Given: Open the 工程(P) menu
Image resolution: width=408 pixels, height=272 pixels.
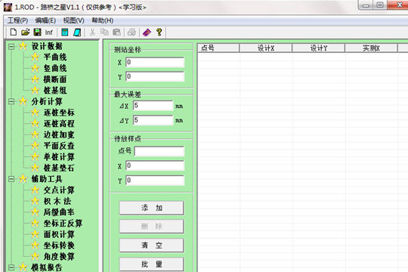Looking at the screenshot, I should pyautogui.click(x=17, y=20).
